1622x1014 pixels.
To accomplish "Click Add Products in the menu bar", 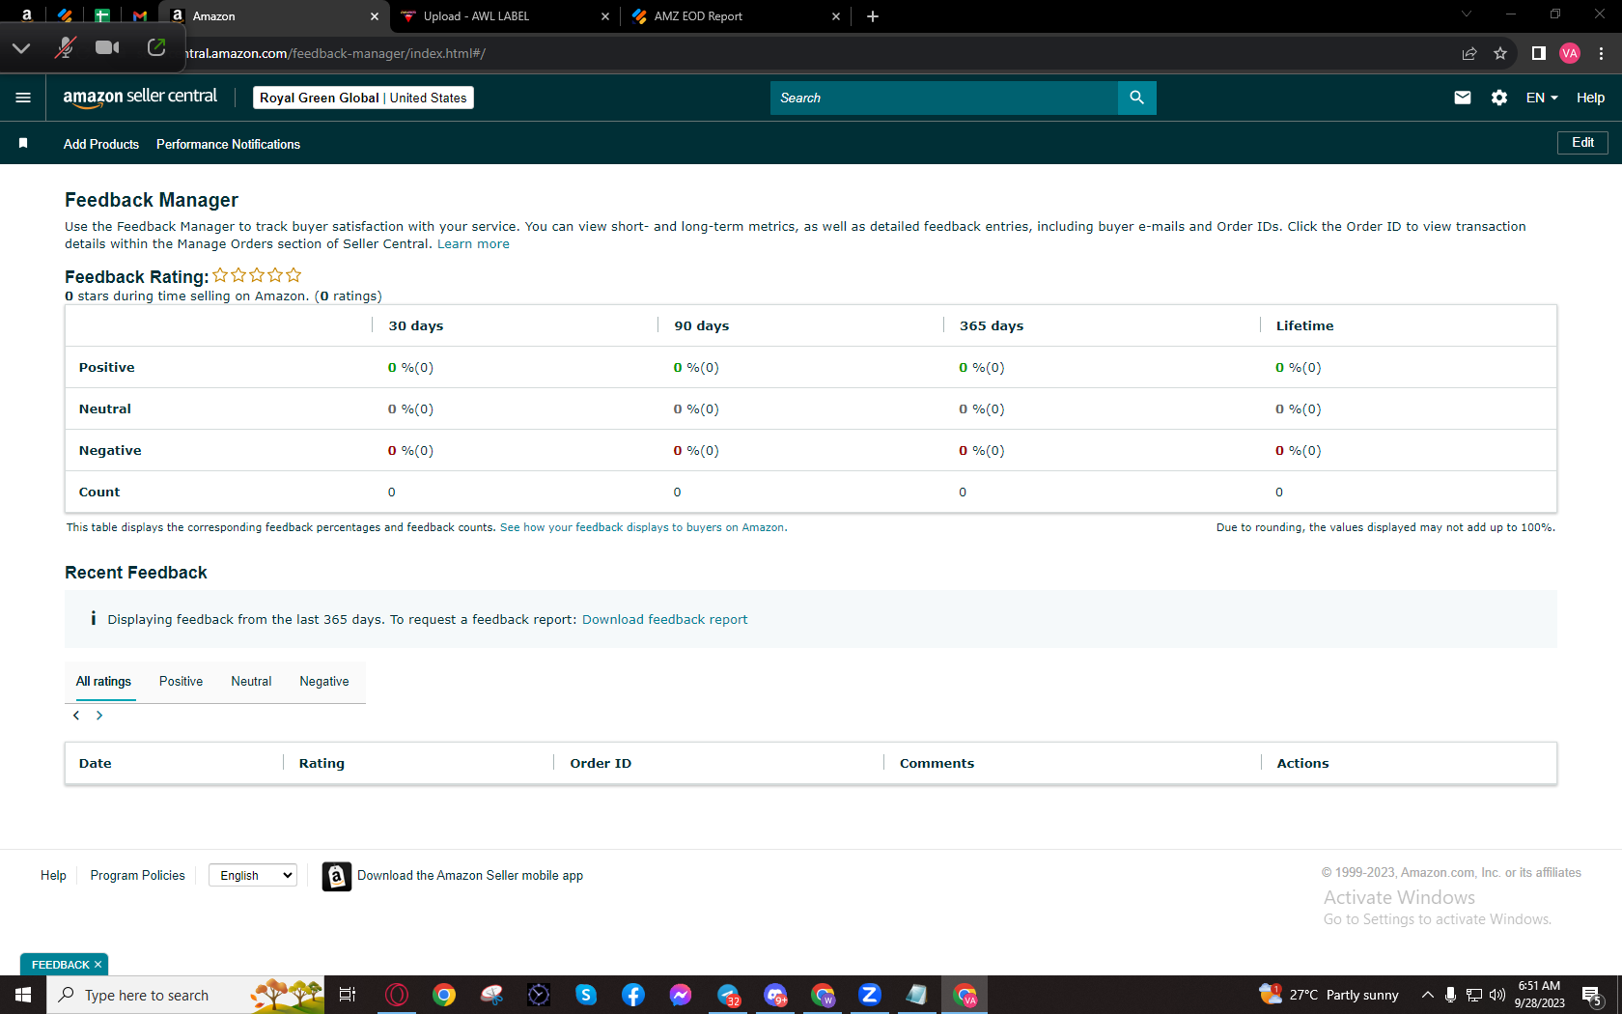I will (101, 144).
